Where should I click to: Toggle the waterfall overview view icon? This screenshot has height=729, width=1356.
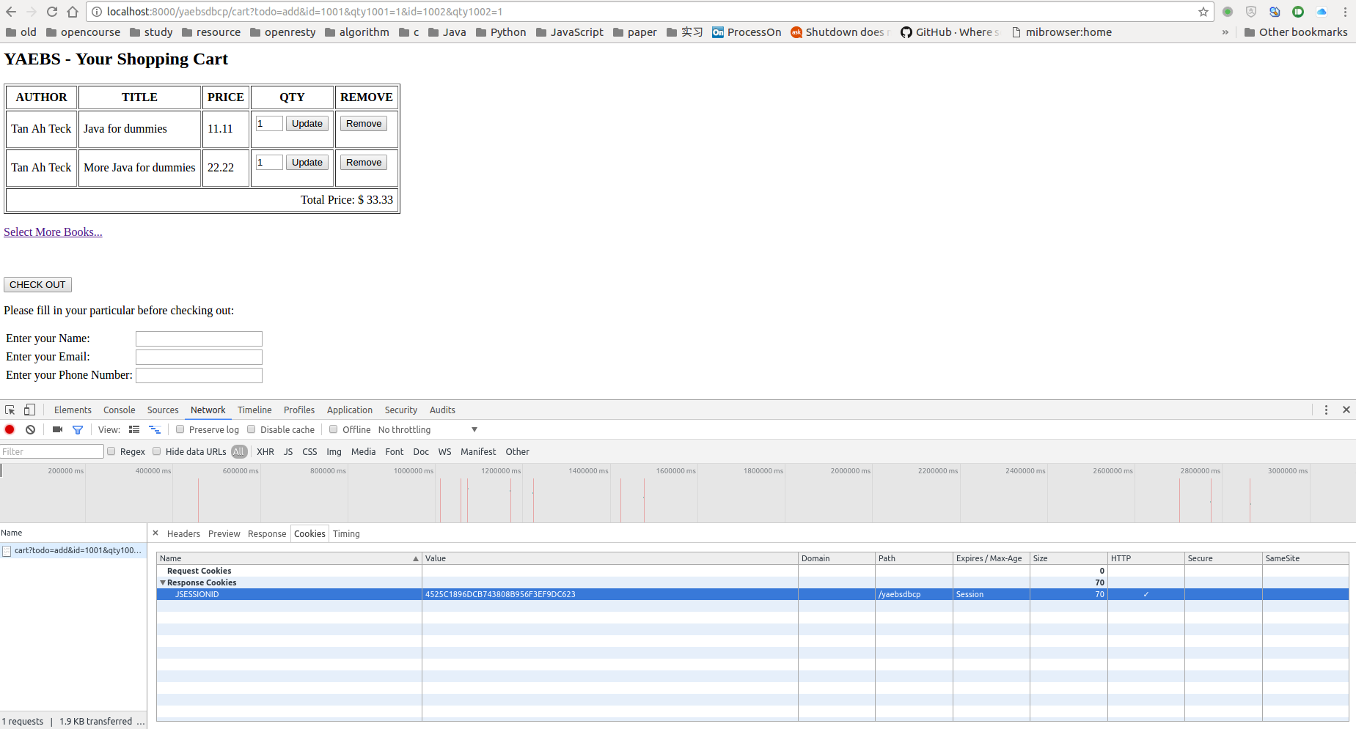tap(155, 429)
